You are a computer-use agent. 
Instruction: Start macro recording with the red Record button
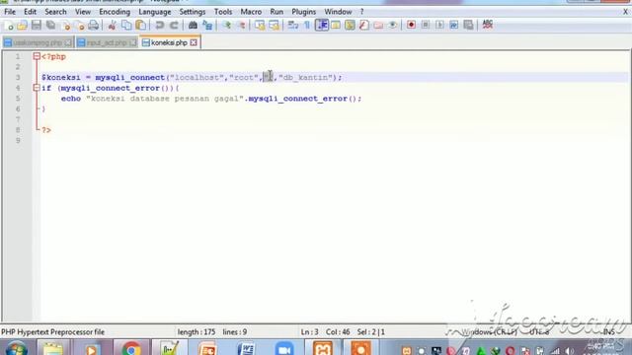tap(411, 25)
